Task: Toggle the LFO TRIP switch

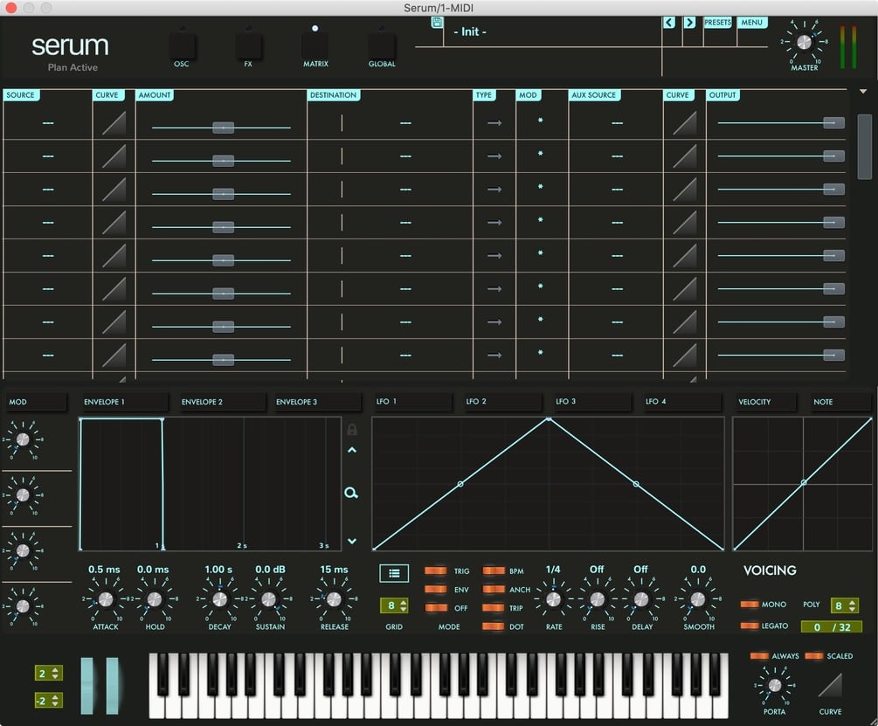Action: (x=494, y=608)
